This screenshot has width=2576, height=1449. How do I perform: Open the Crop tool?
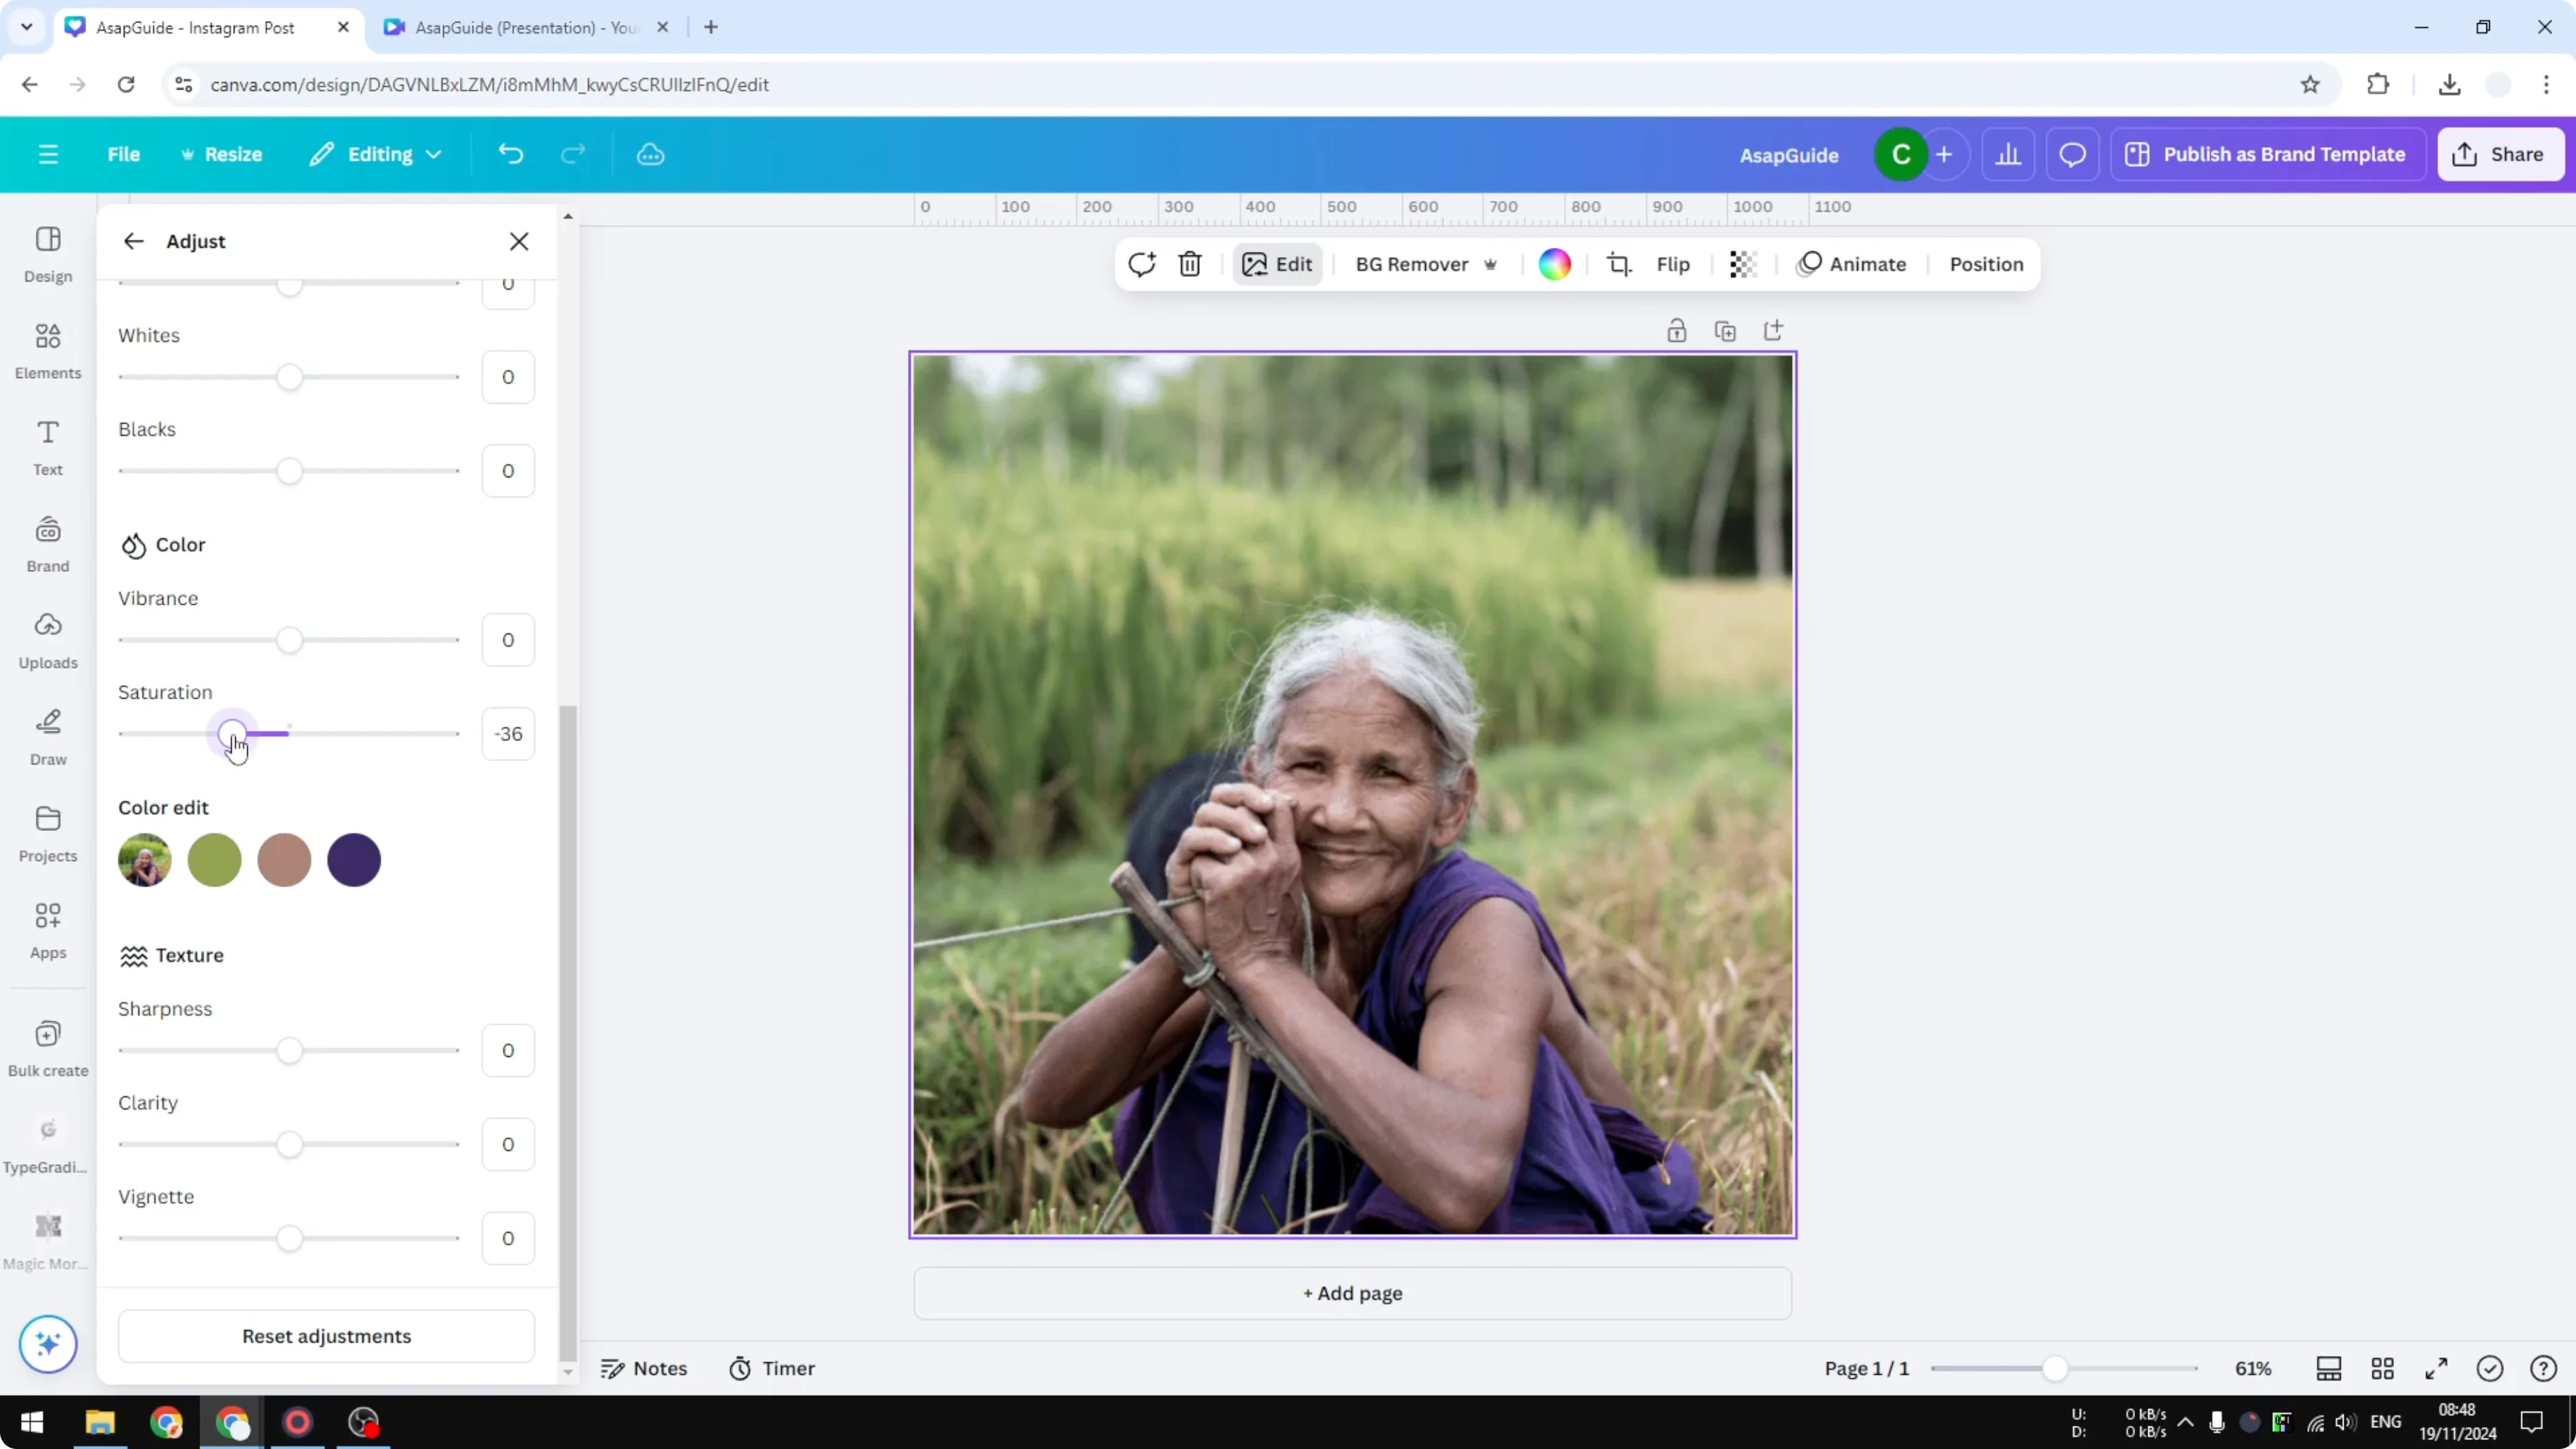point(1620,264)
